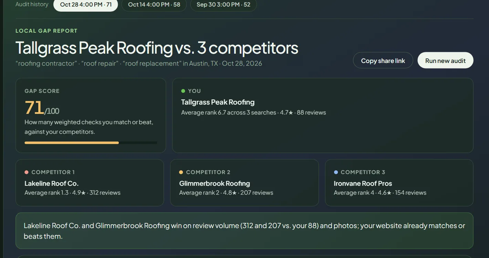Select the Oct 28 4:00 PM audit

86,5
